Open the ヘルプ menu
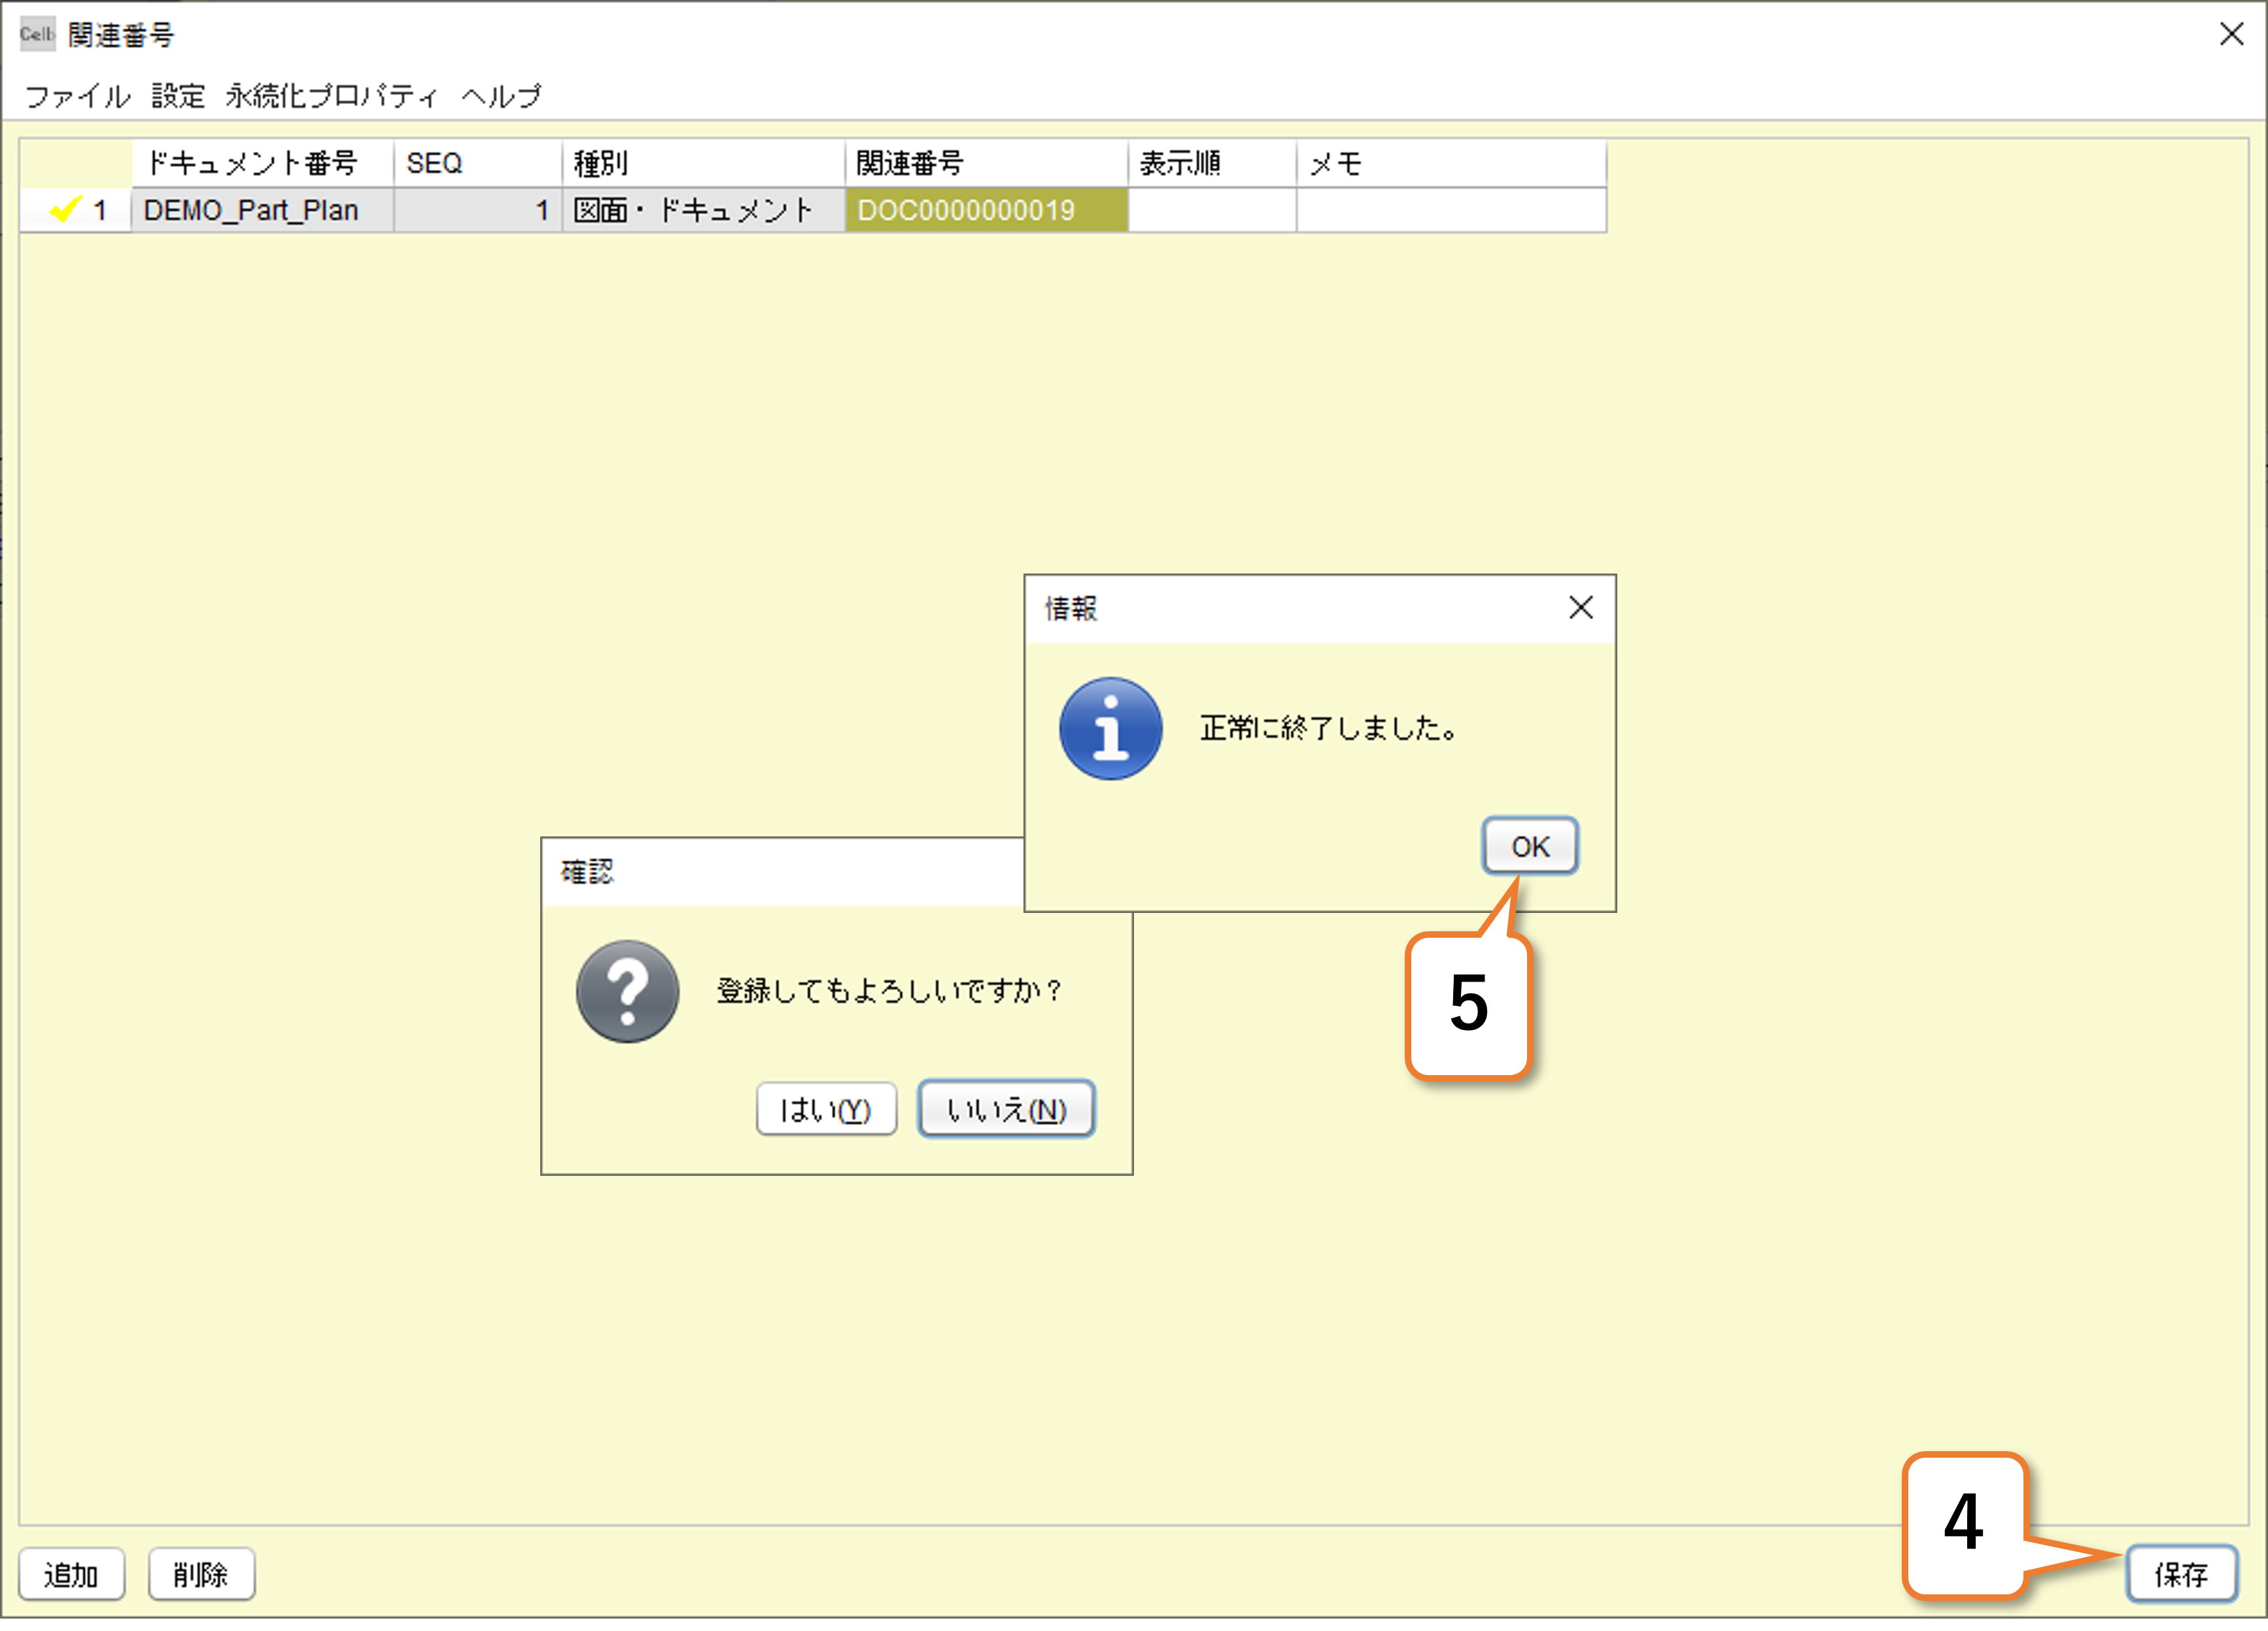The width and height of the screenshot is (2268, 1631). 501,96
